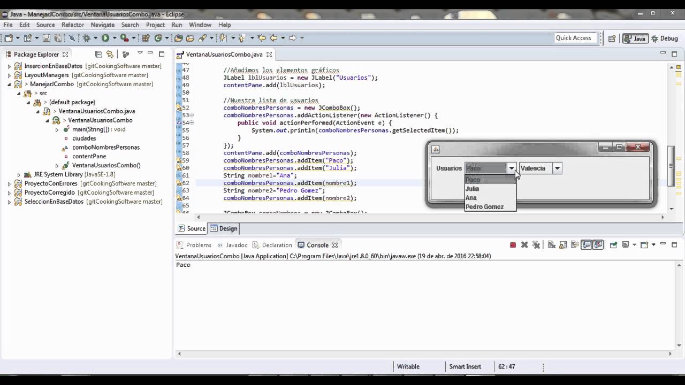
Task: Click Collapse All in Package Explorer
Action: point(98,54)
